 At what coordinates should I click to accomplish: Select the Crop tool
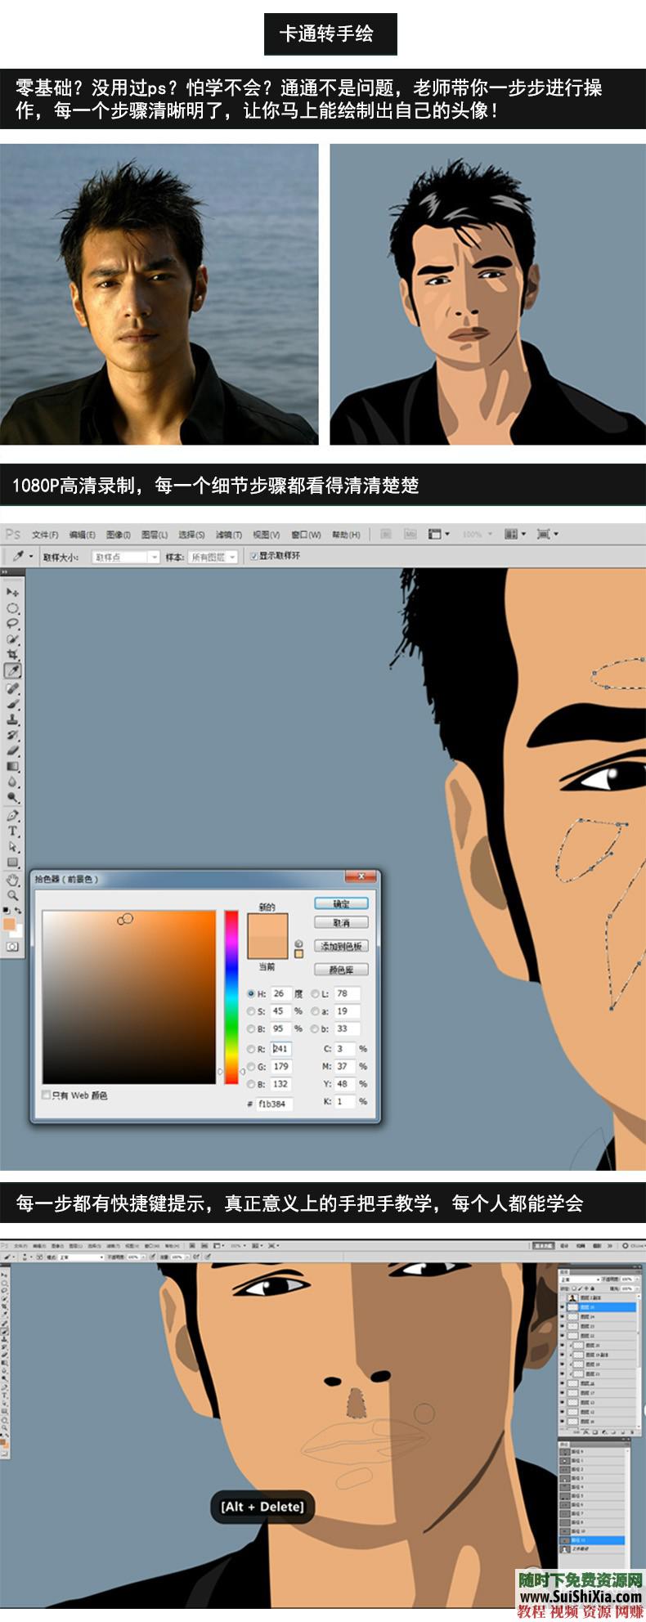pyautogui.click(x=12, y=654)
